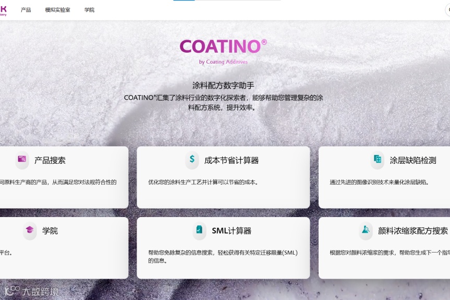Open the 产品搜索 card title
Viewport: 450px width, 300px height.
tap(50, 160)
